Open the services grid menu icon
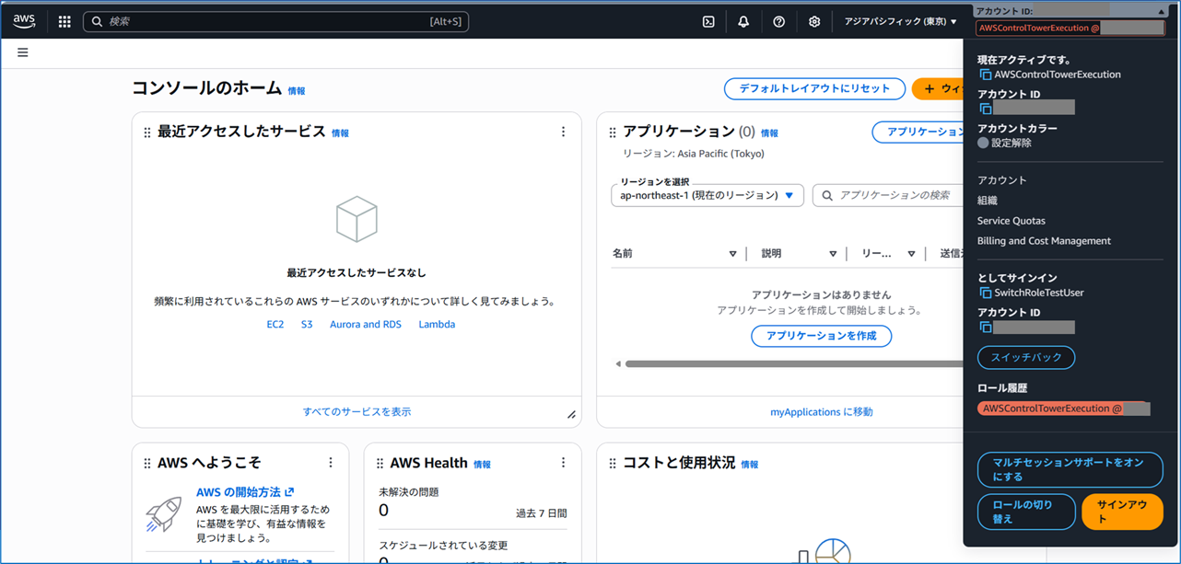 coord(63,20)
